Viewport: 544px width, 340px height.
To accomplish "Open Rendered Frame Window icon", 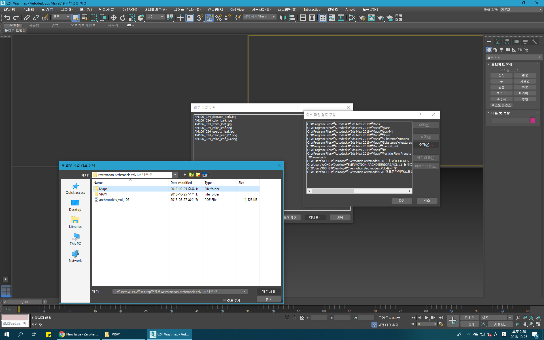I will 371,18.
